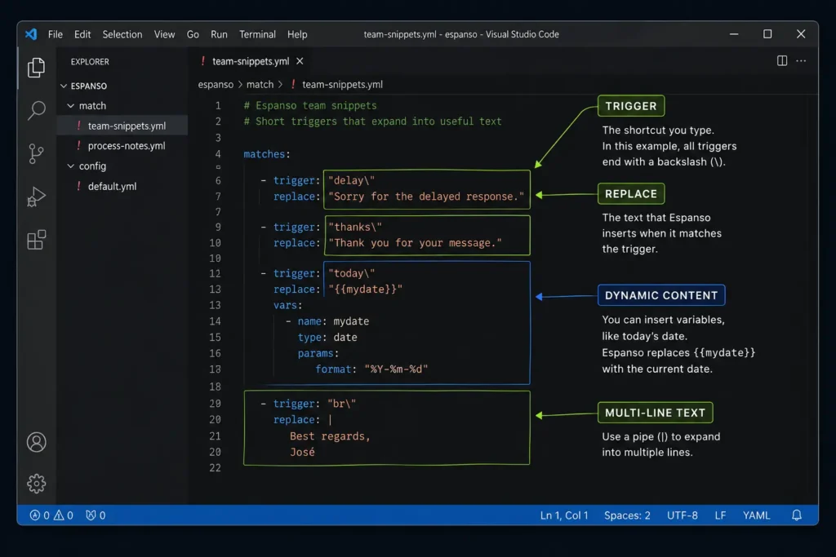
Task: Click 'Best regards,' line in editor
Action: (330, 436)
